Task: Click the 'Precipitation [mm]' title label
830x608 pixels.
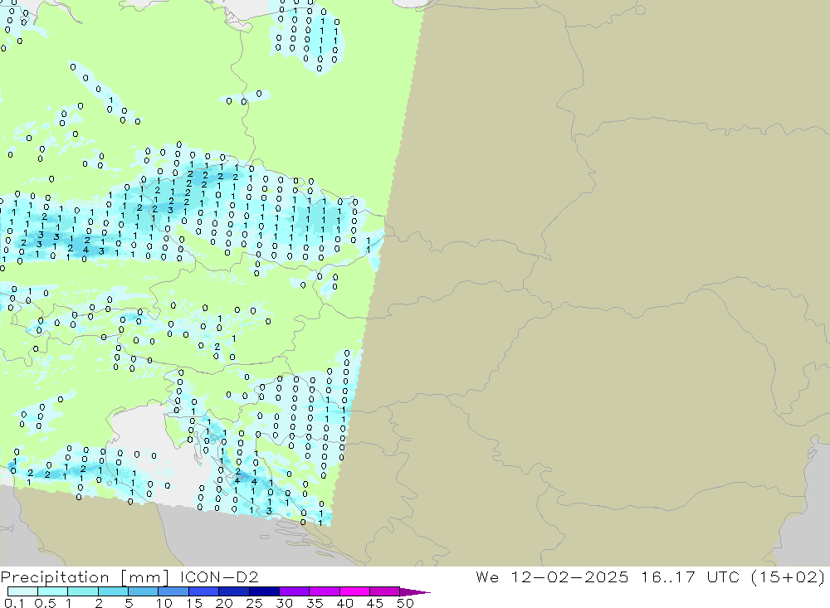Action: [x=85, y=576]
